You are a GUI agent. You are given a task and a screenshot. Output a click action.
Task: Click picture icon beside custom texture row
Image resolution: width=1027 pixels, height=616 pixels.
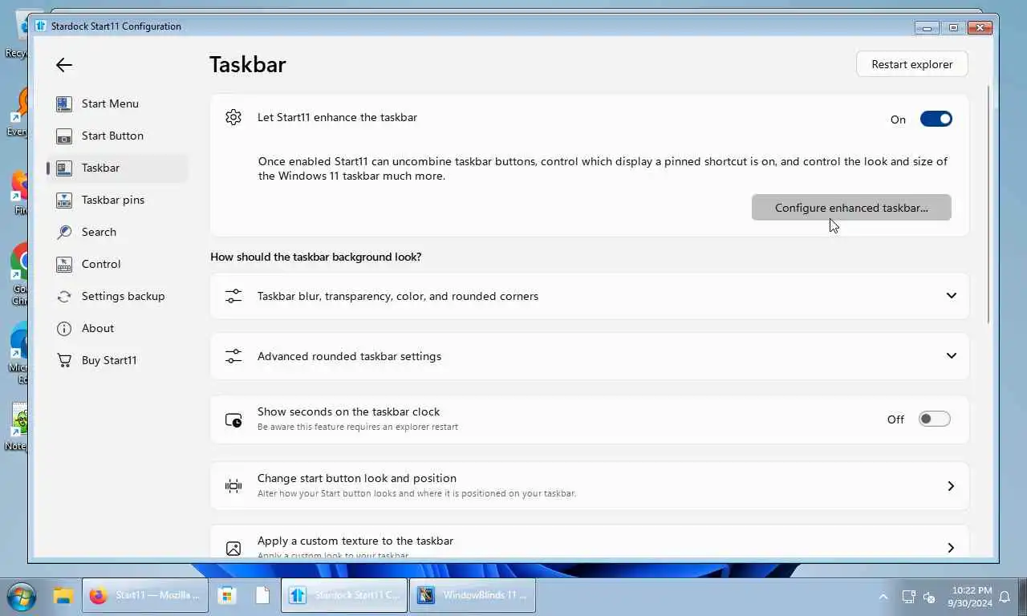(233, 549)
